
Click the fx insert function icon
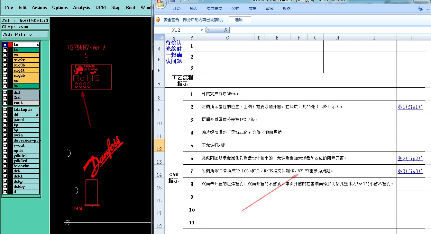[226, 30]
